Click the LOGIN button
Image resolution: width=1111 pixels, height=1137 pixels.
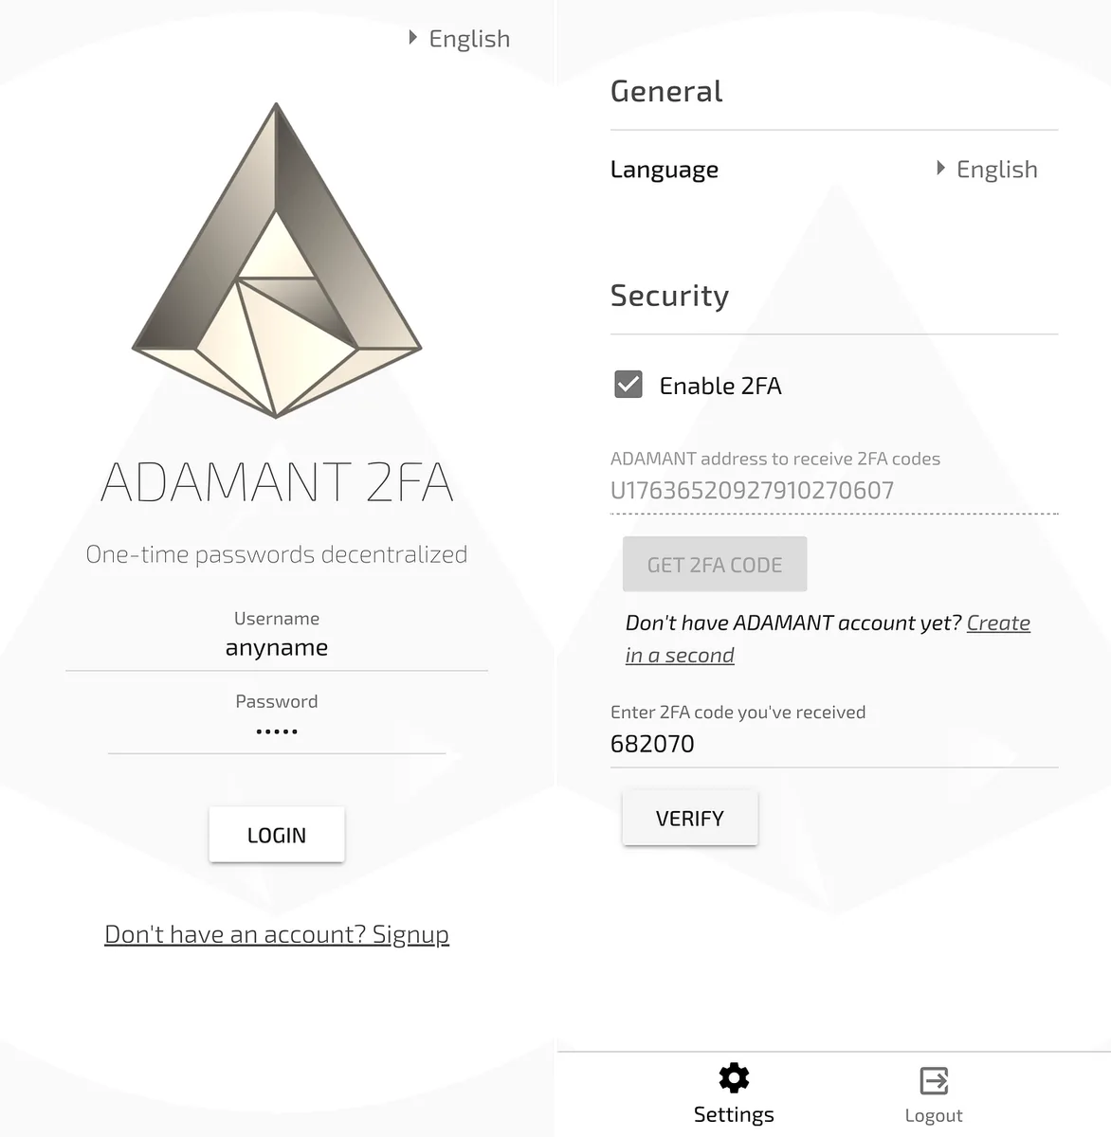click(x=277, y=835)
